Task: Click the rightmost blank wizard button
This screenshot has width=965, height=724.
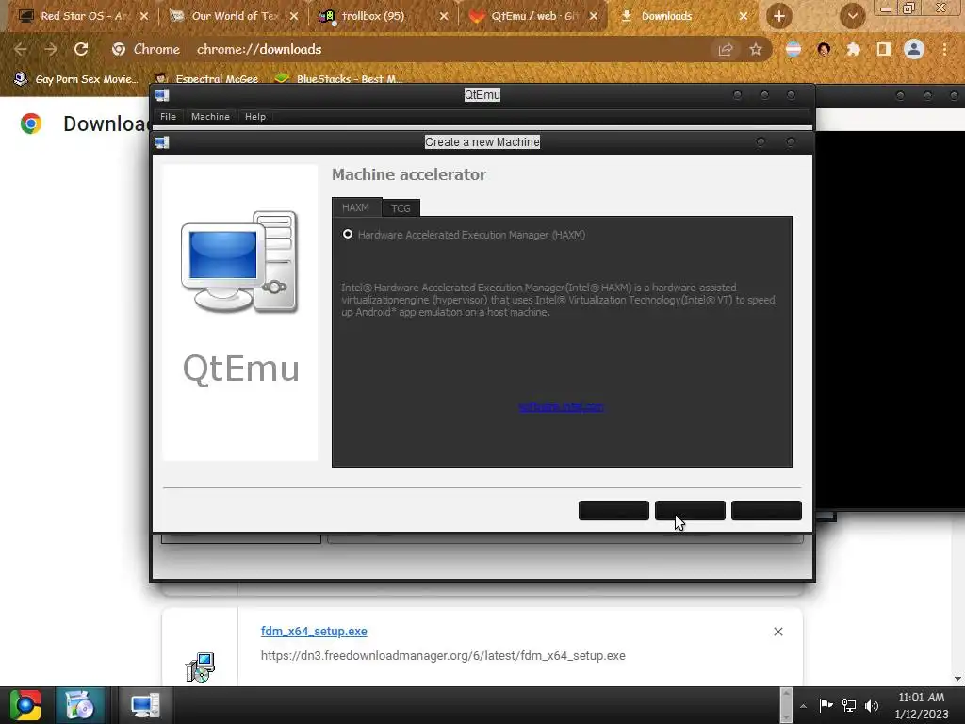Action: (766, 510)
